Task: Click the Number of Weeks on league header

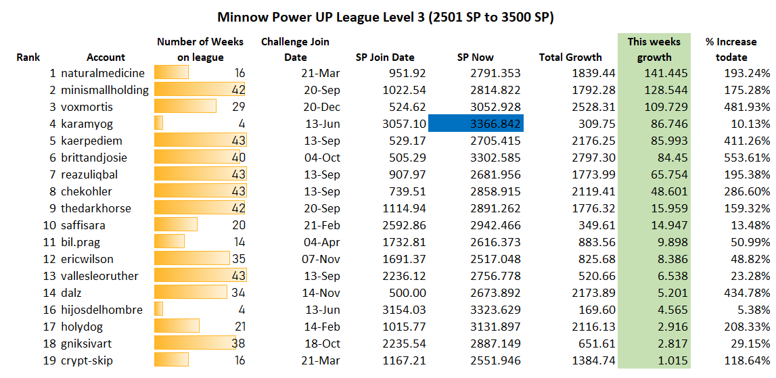Action: click(x=200, y=49)
